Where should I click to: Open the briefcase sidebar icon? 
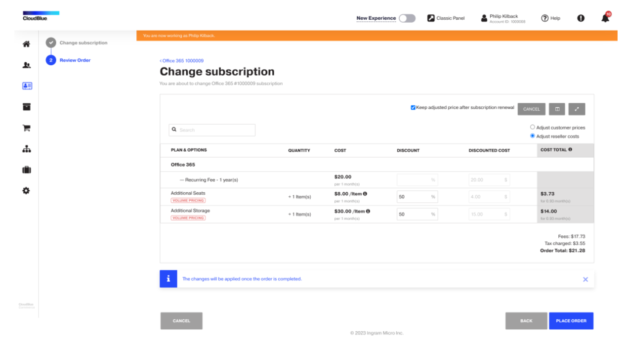(x=26, y=169)
